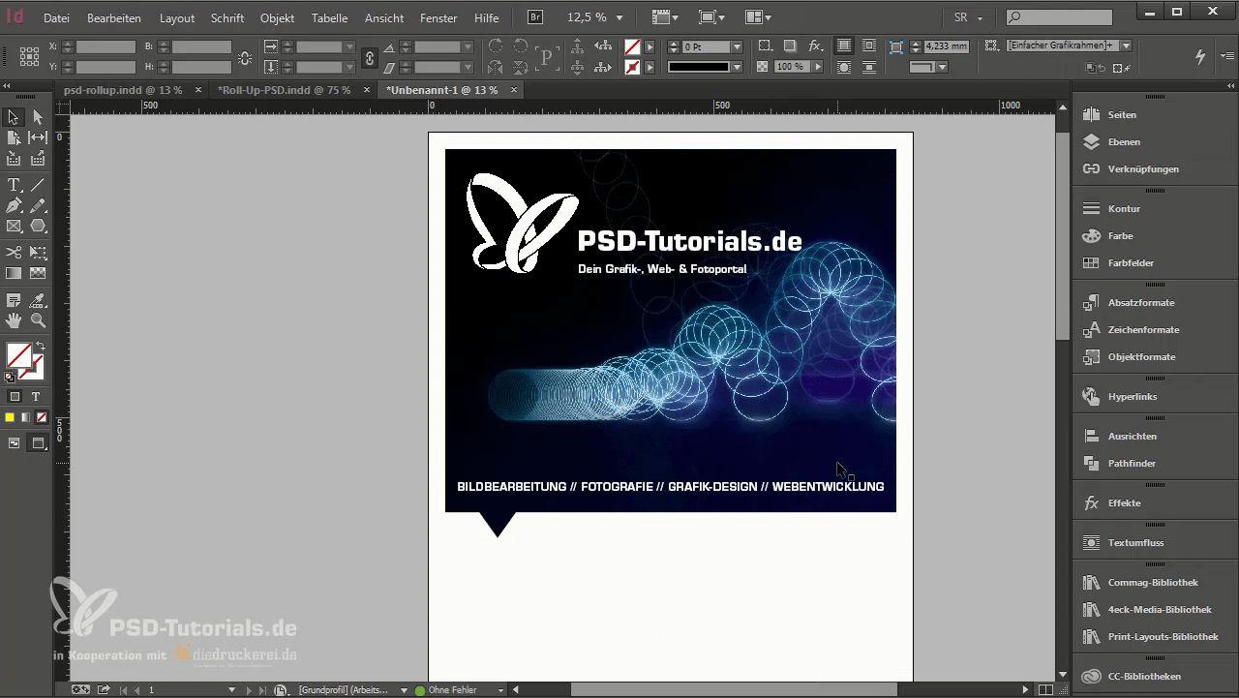
Task: Click the fill color swatch in toolbox
Action: pyautogui.click(x=18, y=355)
